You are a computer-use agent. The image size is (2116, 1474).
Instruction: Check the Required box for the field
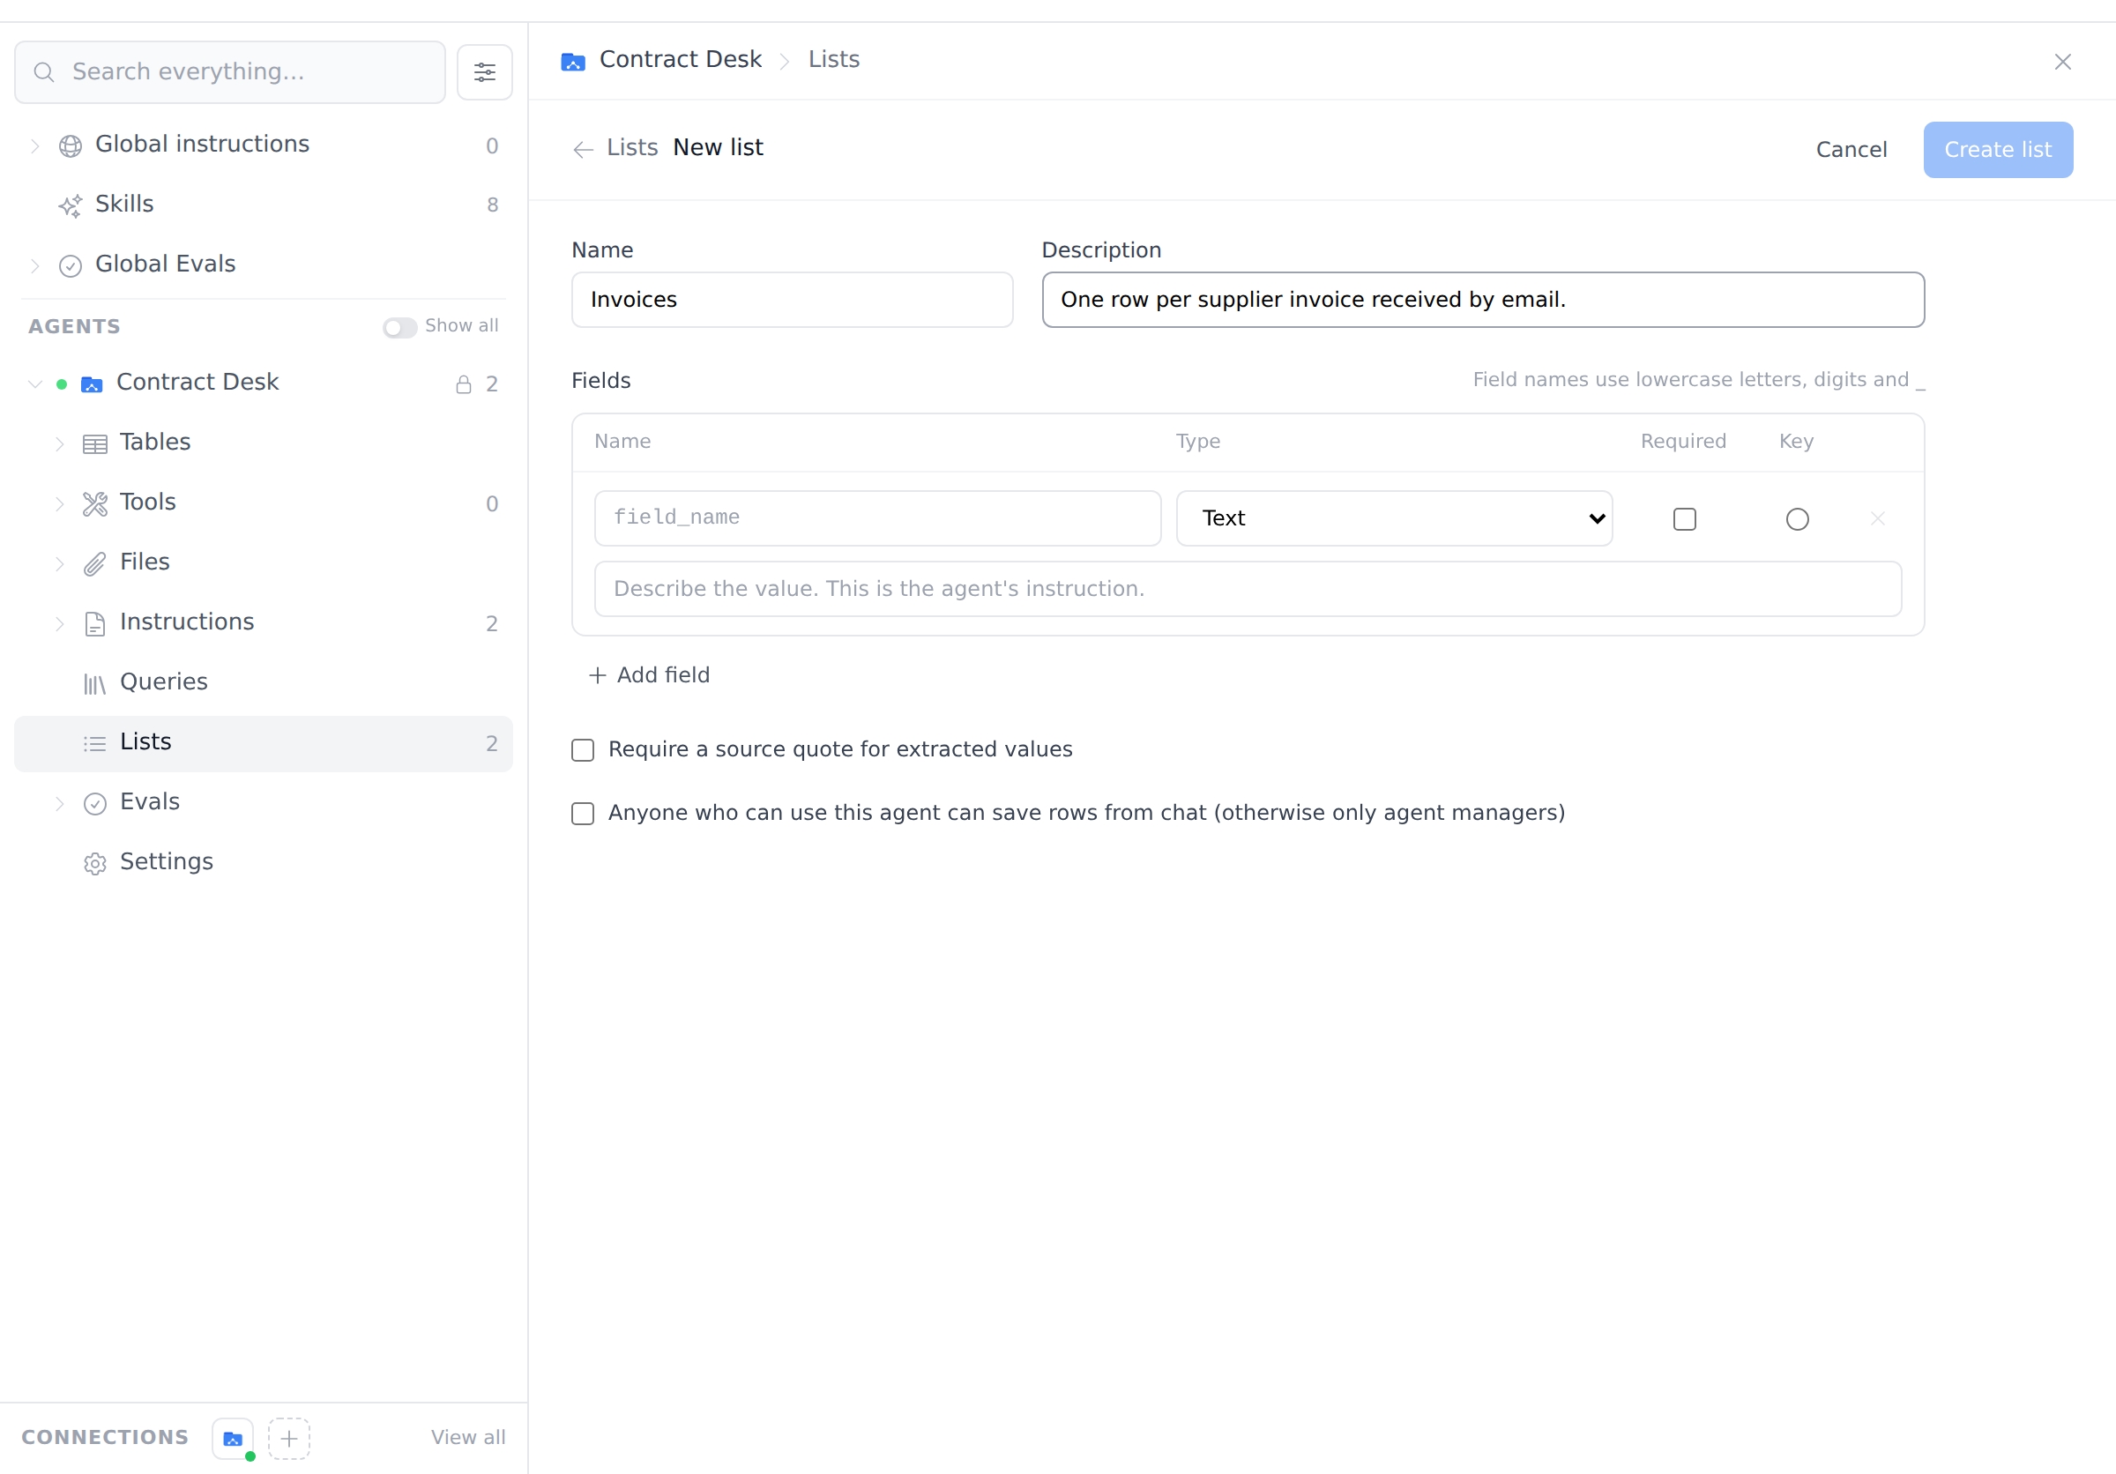1684,518
